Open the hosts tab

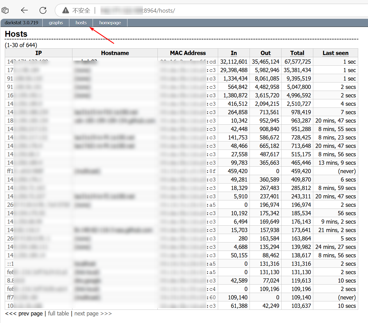tap(81, 23)
